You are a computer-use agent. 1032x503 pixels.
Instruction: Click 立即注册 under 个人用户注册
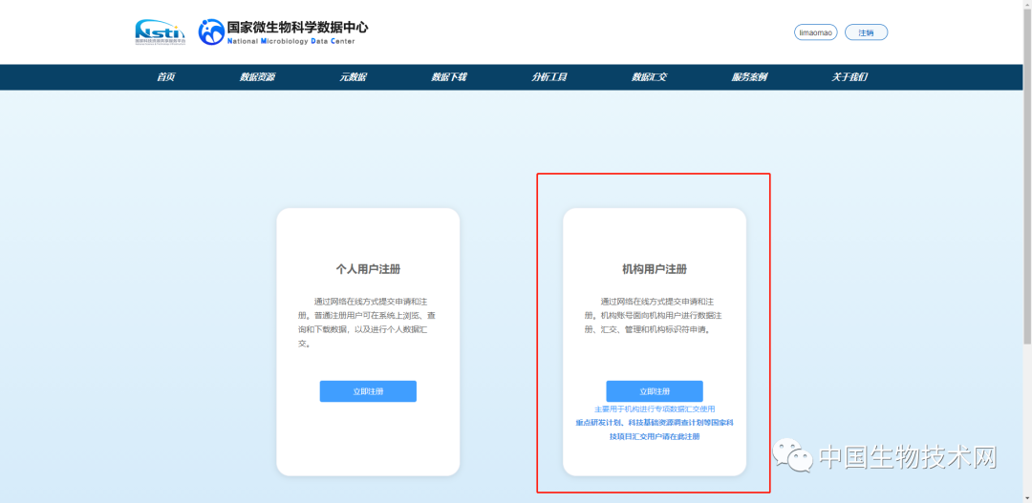click(368, 391)
